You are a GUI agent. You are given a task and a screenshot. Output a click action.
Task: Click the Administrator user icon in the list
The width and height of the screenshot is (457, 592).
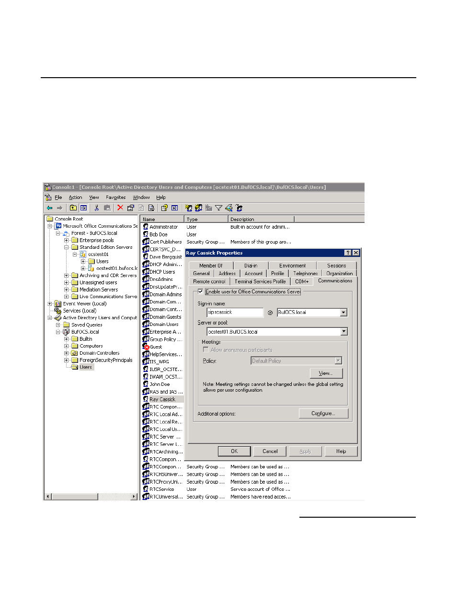(146, 227)
